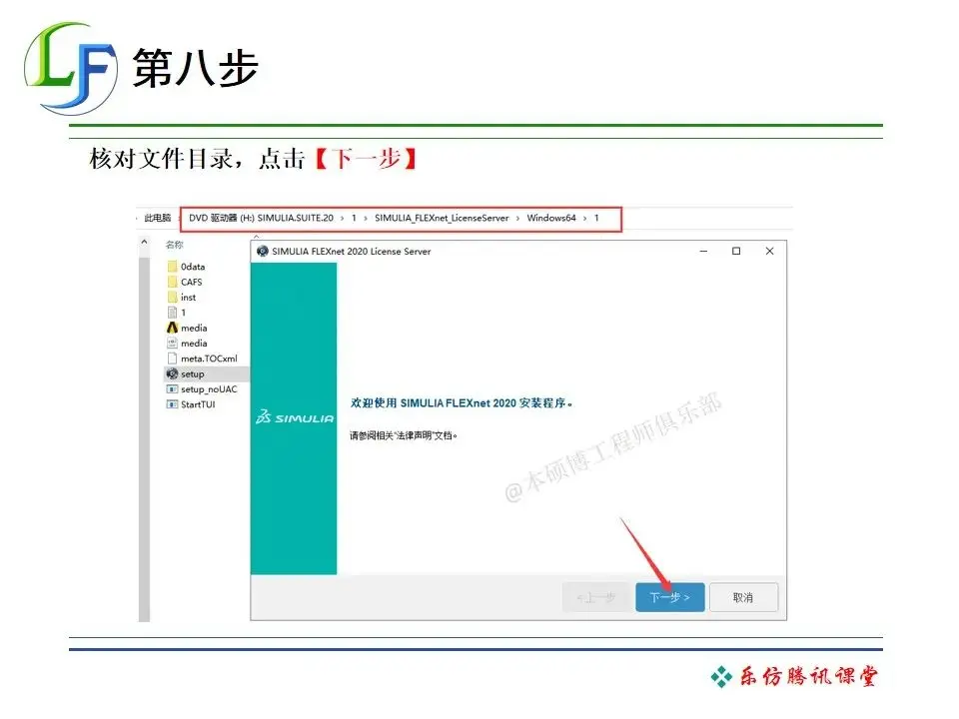Screen dimensions: 959x719
Task: Click the StartTUI application icon
Action: (x=173, y=404)
